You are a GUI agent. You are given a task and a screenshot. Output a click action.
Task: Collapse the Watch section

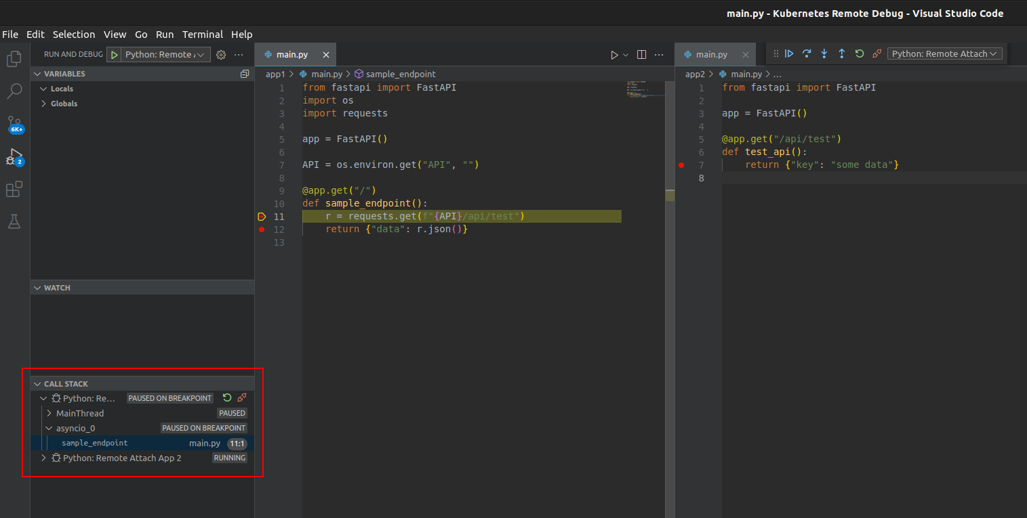tap(37, 288)
